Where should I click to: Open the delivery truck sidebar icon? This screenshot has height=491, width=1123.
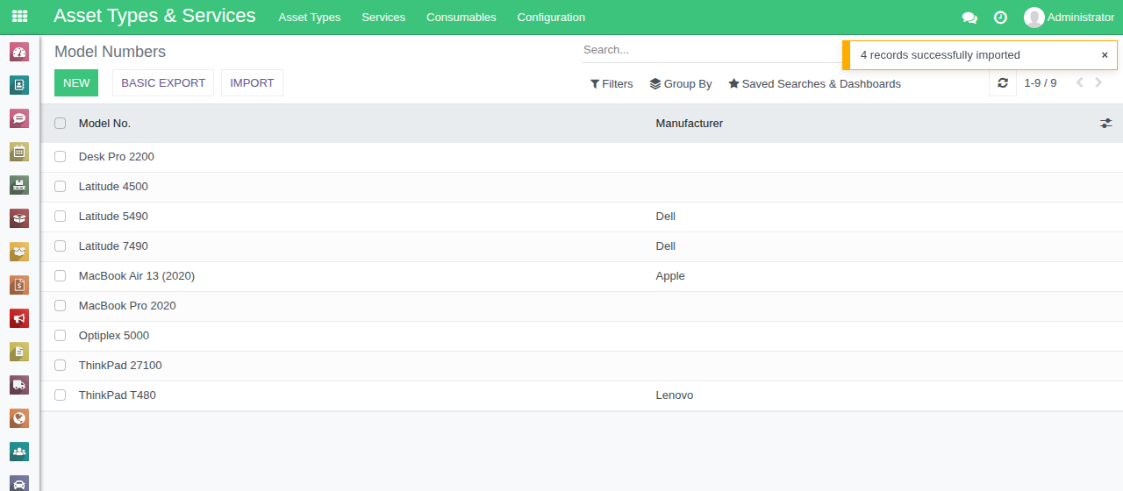point(19,385)
